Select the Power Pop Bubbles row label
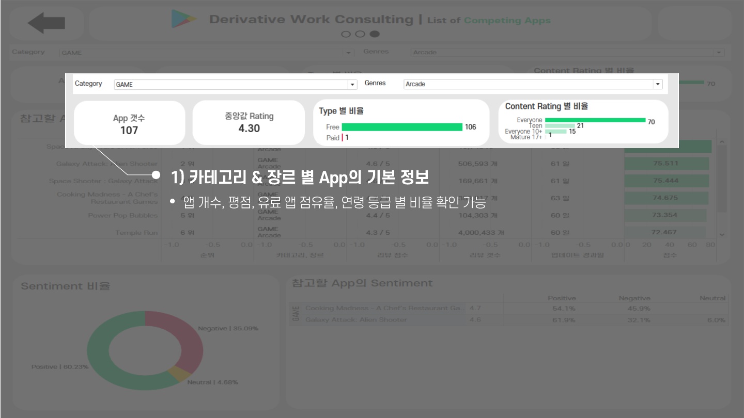The width and height of the screenshot is (744, 418). click(x=122, y=216)
